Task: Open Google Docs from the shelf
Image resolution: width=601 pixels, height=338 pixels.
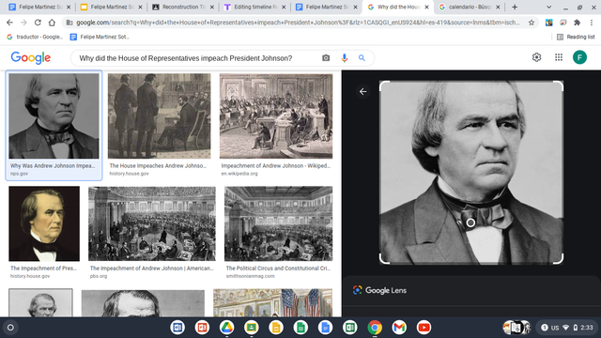Action: tap(325, 328)
